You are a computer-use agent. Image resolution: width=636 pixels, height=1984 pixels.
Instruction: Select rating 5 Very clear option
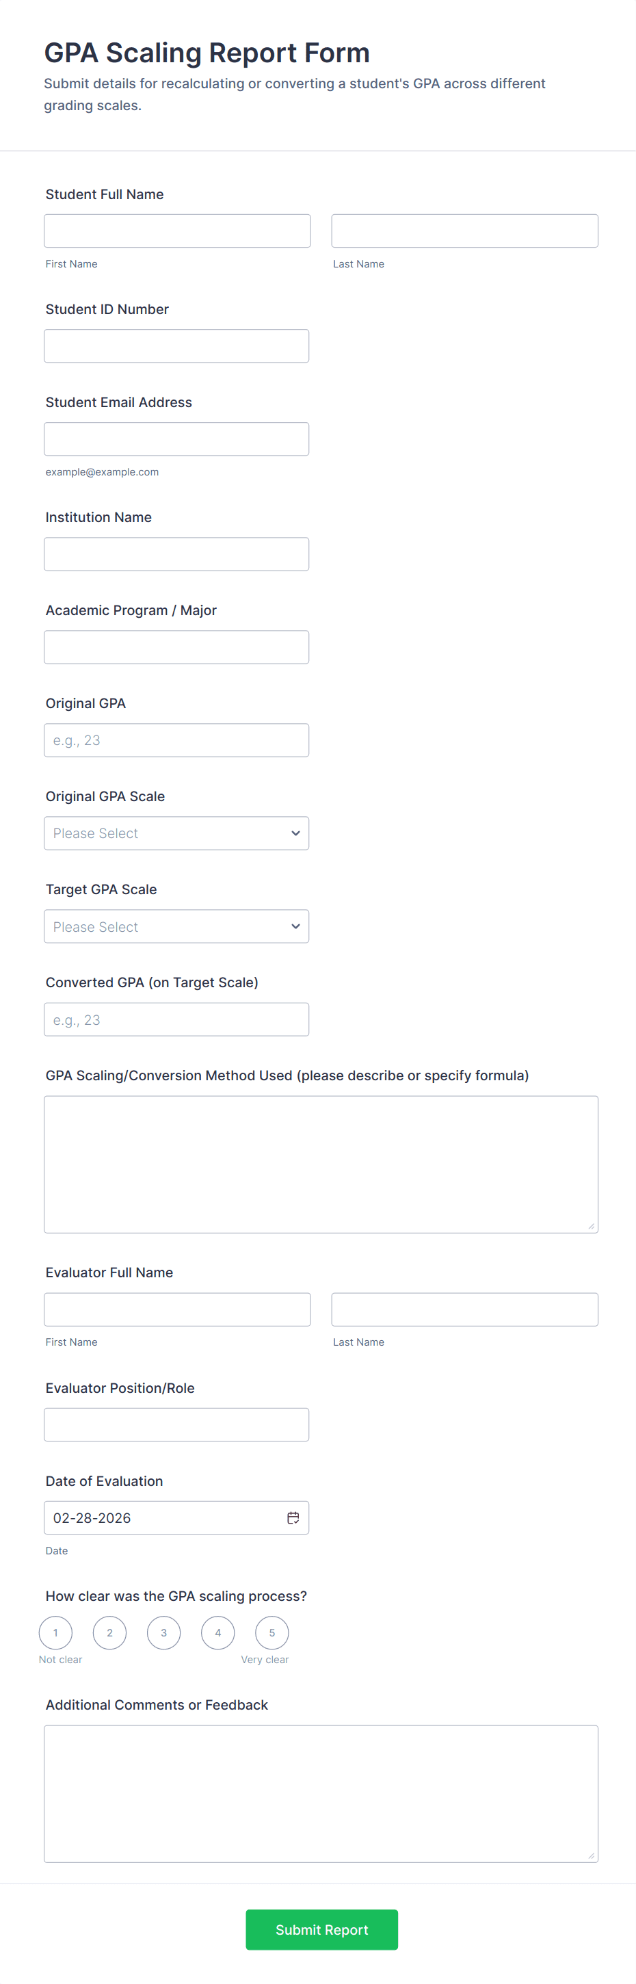pyautogui.click(x=271, y=1632)
